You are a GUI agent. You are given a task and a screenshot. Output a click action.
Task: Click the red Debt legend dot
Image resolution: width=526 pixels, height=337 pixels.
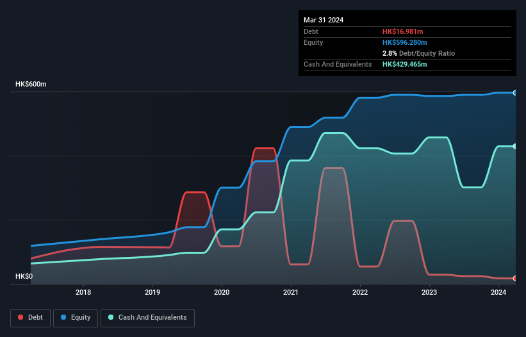click(x=21, y=317)
